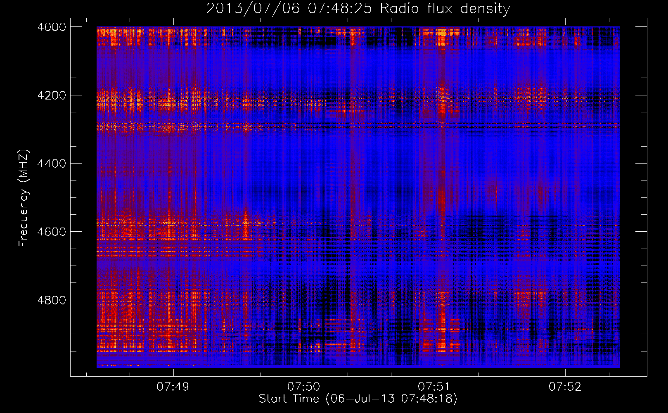Viewport: 668px width, 413px height.
Task: Select the 'Frequency (MHZ)' y-axis label
Action: pyautogui.click(x=24, y=198)
